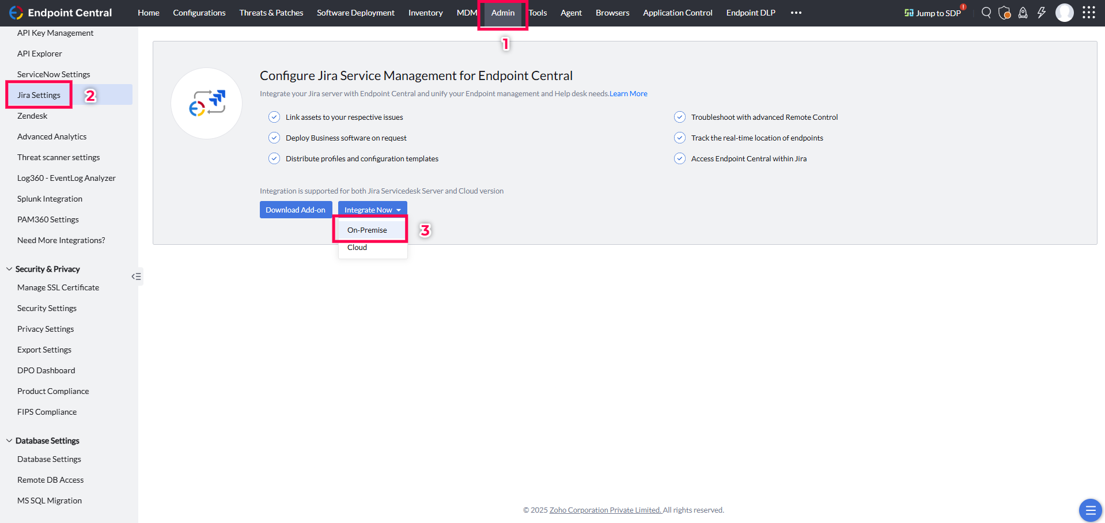Follow the Learn More link

pyautogui.click(x=629, y=93)
